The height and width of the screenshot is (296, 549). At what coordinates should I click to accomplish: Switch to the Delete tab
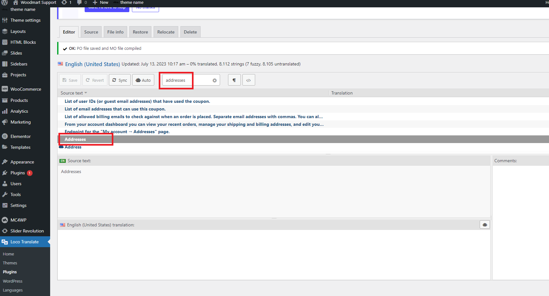(190, 32)
